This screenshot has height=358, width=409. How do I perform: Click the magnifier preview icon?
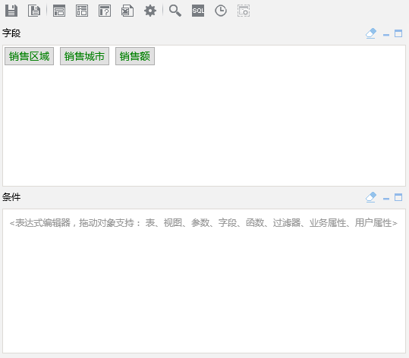click(x=175, y=11)
